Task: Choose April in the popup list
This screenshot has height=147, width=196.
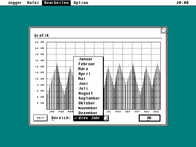Action: (x=88, y=73)
